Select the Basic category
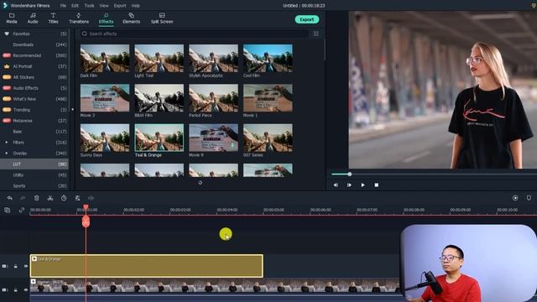 coord(34,132)
